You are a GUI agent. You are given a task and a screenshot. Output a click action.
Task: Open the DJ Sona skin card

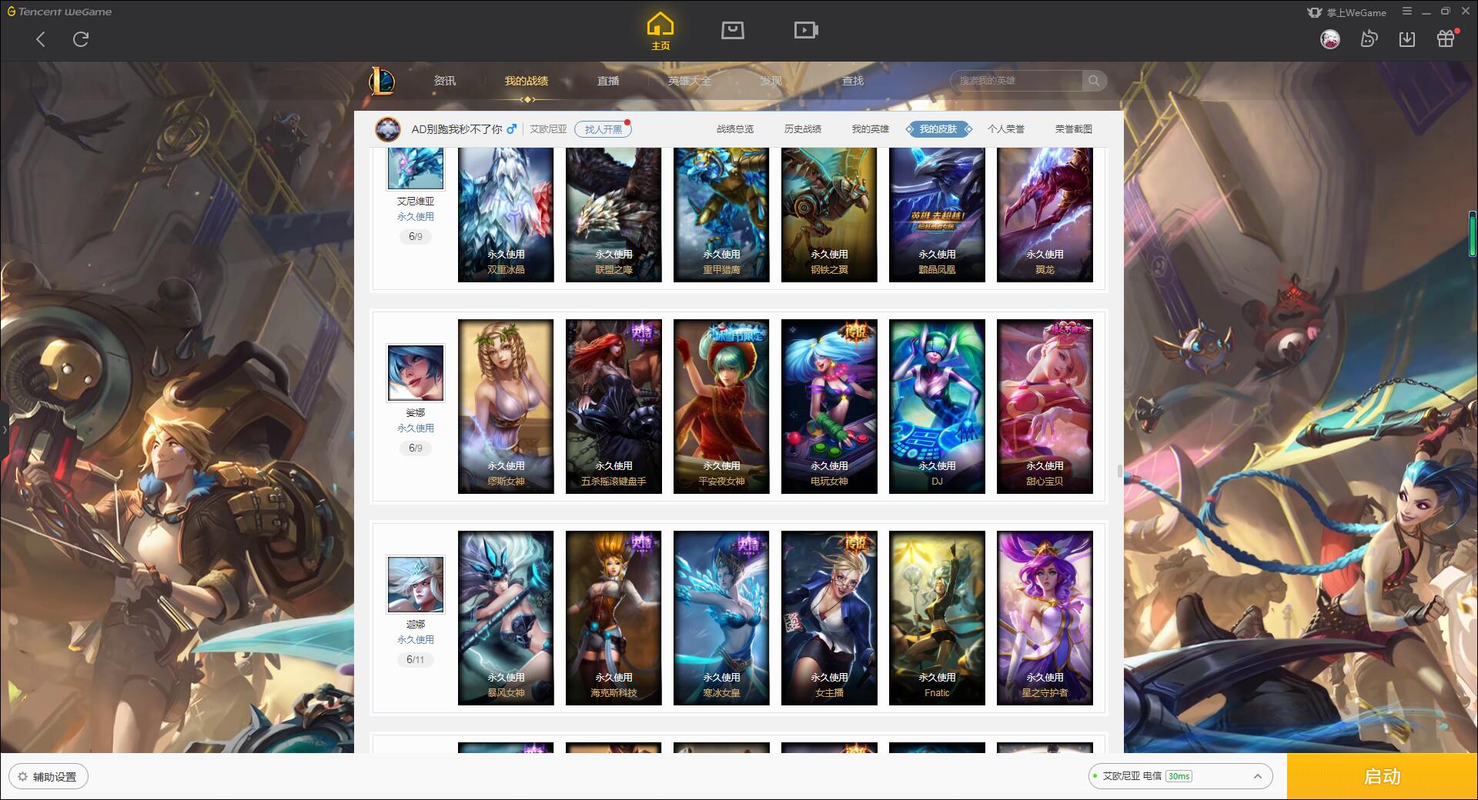tap(937, 406)
